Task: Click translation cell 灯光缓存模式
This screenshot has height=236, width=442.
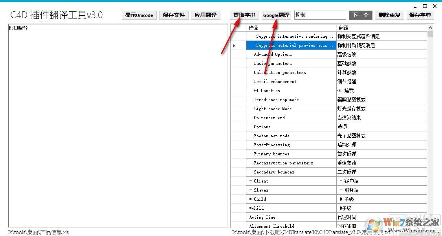Action: 381,109
